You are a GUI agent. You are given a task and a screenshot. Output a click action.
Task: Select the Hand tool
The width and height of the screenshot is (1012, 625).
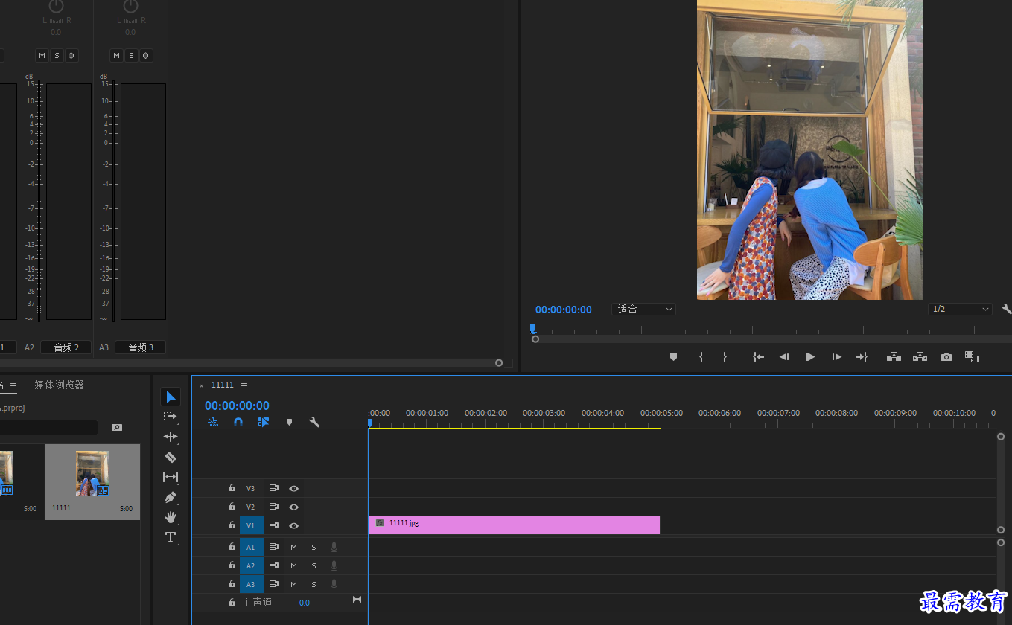[x=171, y=517]
